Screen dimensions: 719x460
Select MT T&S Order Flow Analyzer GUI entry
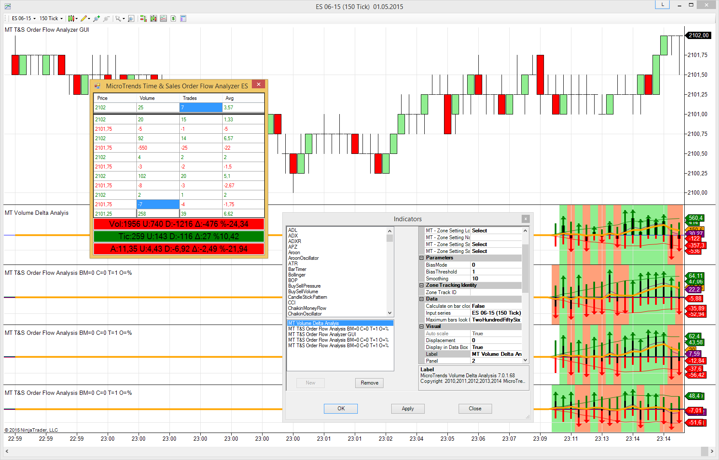click(x=322, y=334)
